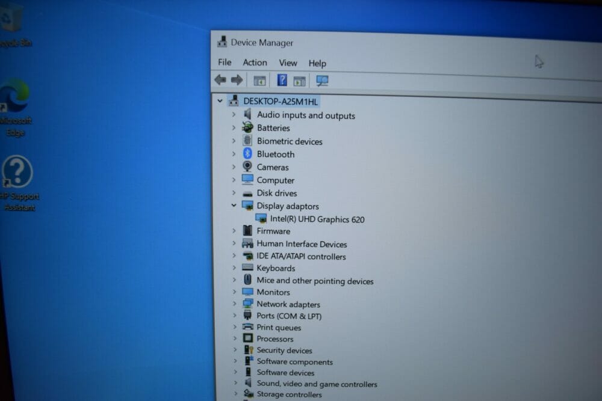Click the Computer monitor icon in tree

coord(247,179)
